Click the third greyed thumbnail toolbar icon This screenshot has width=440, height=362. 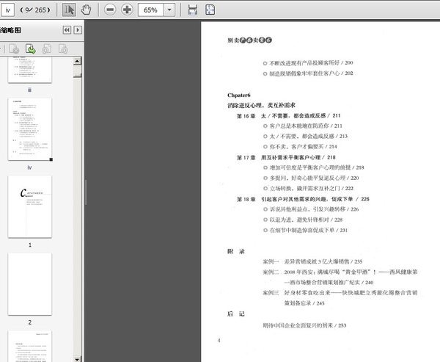47,49
